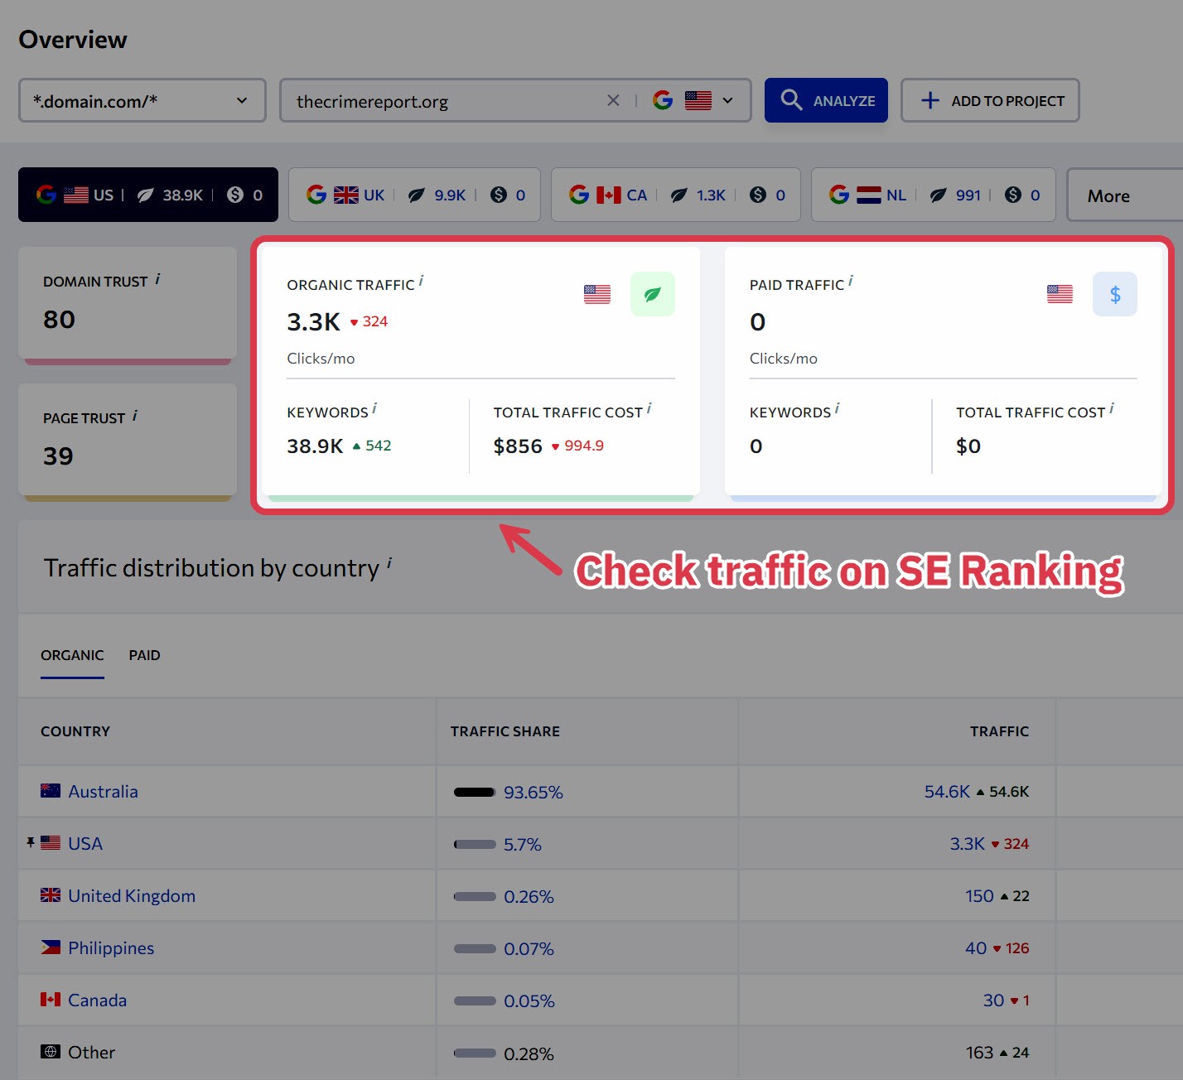Click ADD TO PROJECT button
Screen dimensions: 1183x1080
pos(990,100)
